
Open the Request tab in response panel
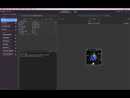tap(94, 19)
